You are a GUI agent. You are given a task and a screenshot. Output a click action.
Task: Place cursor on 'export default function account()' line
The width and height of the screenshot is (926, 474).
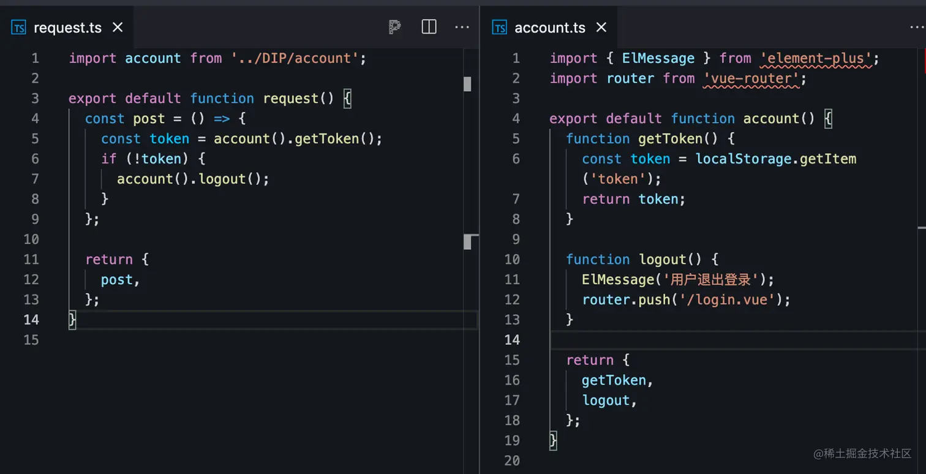click(691, 119)
